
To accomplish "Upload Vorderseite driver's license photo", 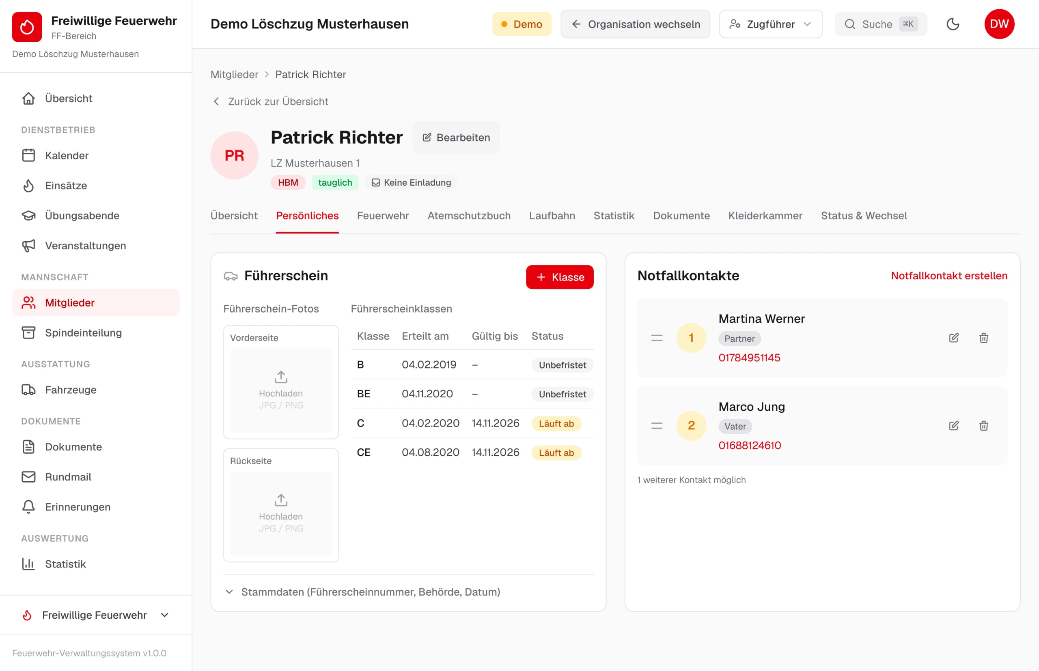I will pos(281,390).
